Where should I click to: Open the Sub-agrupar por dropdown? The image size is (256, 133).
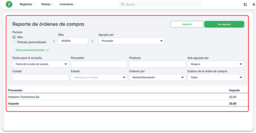216,64
